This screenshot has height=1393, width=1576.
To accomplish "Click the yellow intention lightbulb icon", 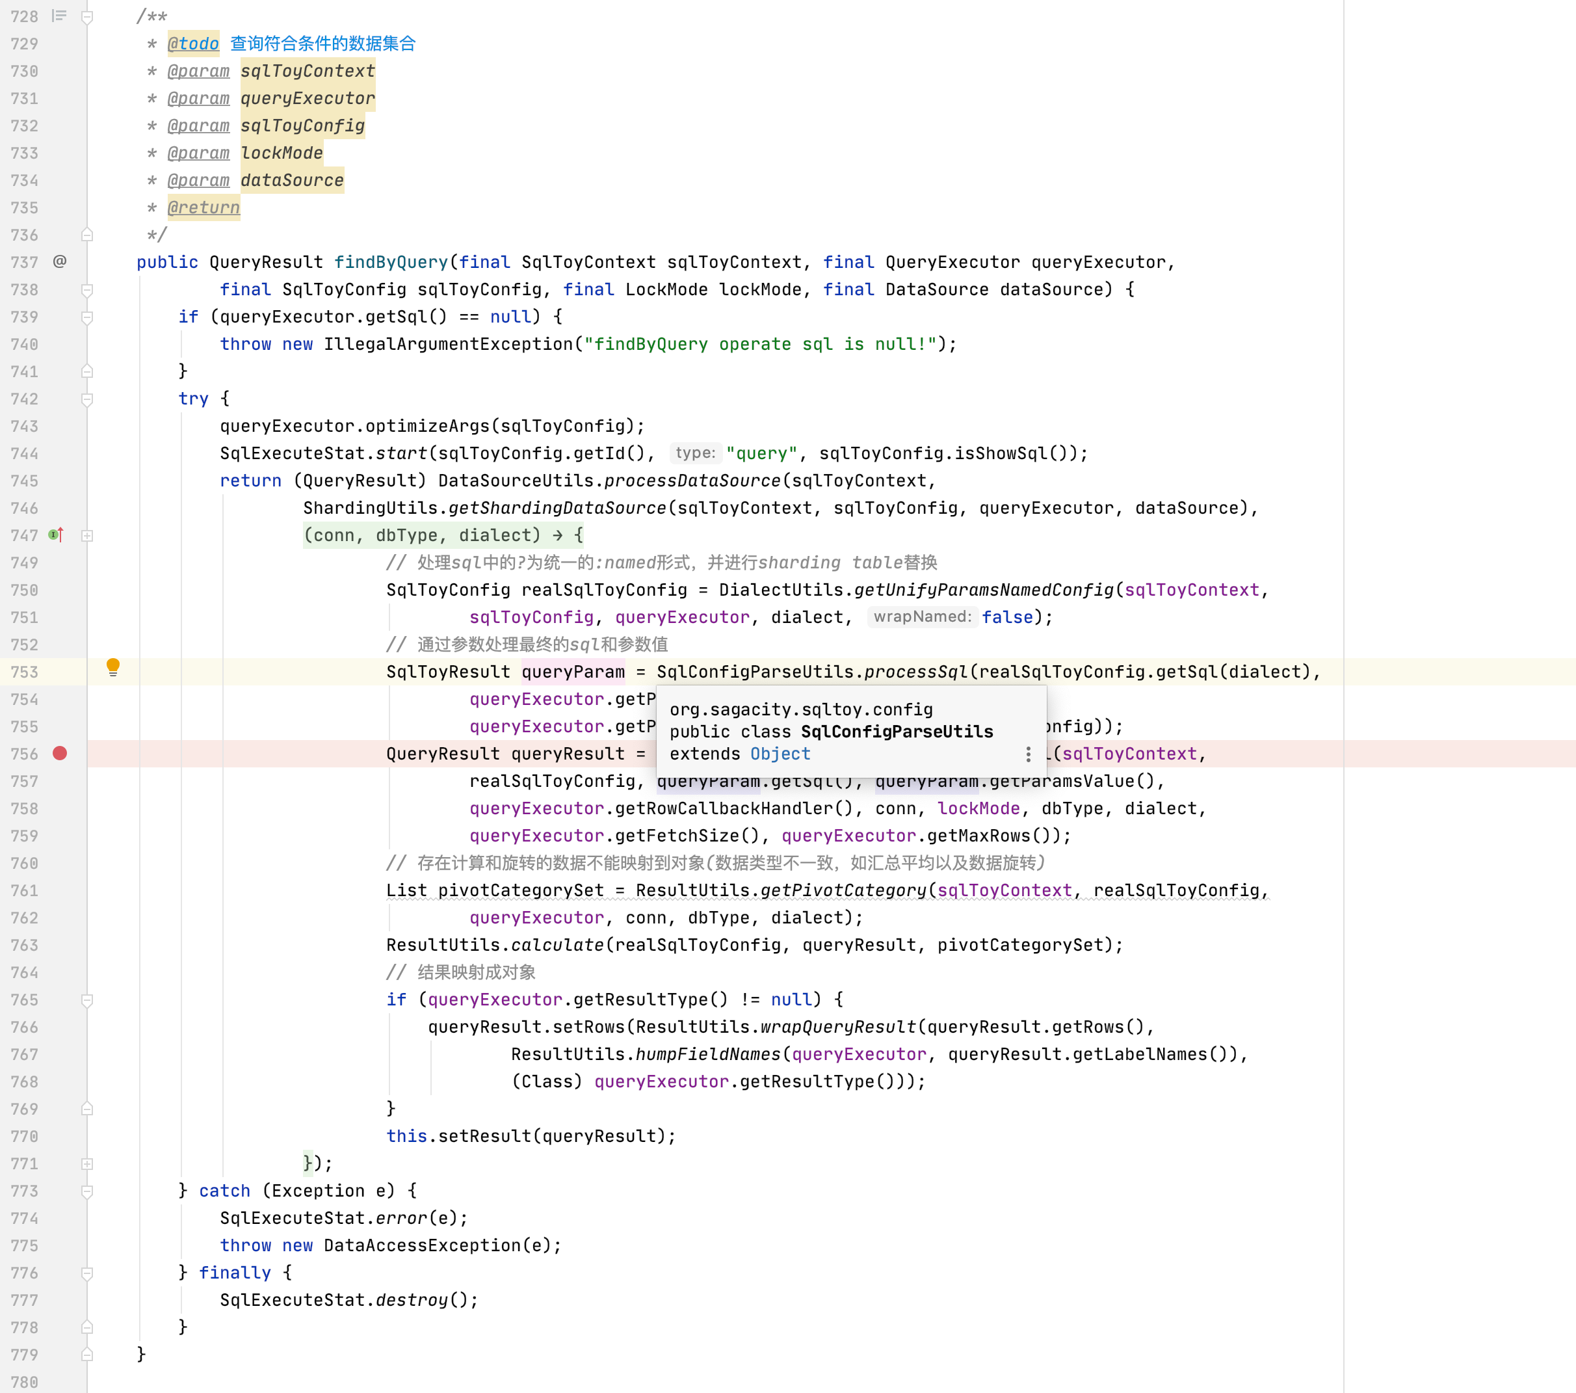I will pos(112,667).
